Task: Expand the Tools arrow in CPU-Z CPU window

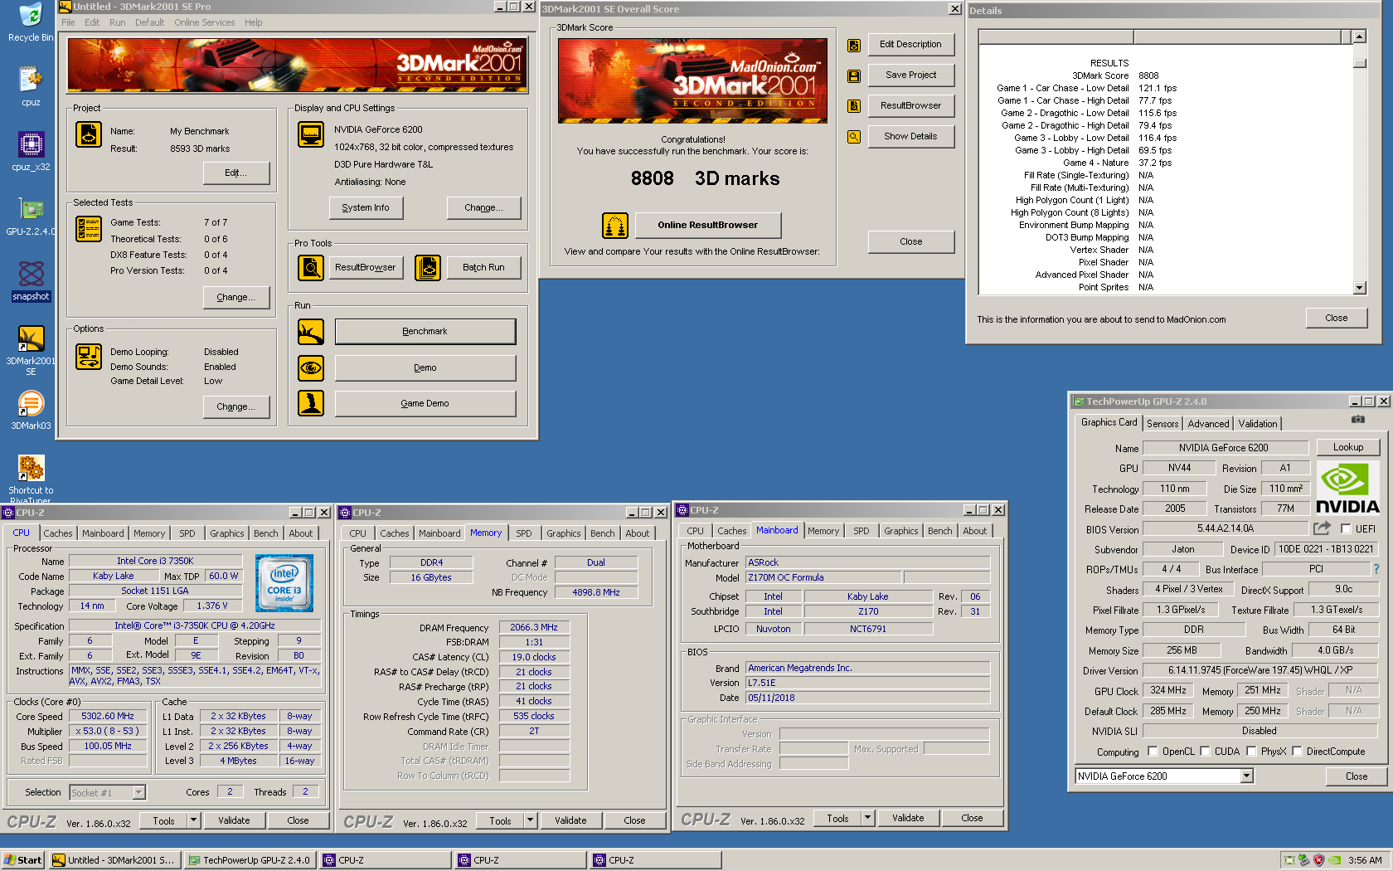Action: [x=193, y=820]
